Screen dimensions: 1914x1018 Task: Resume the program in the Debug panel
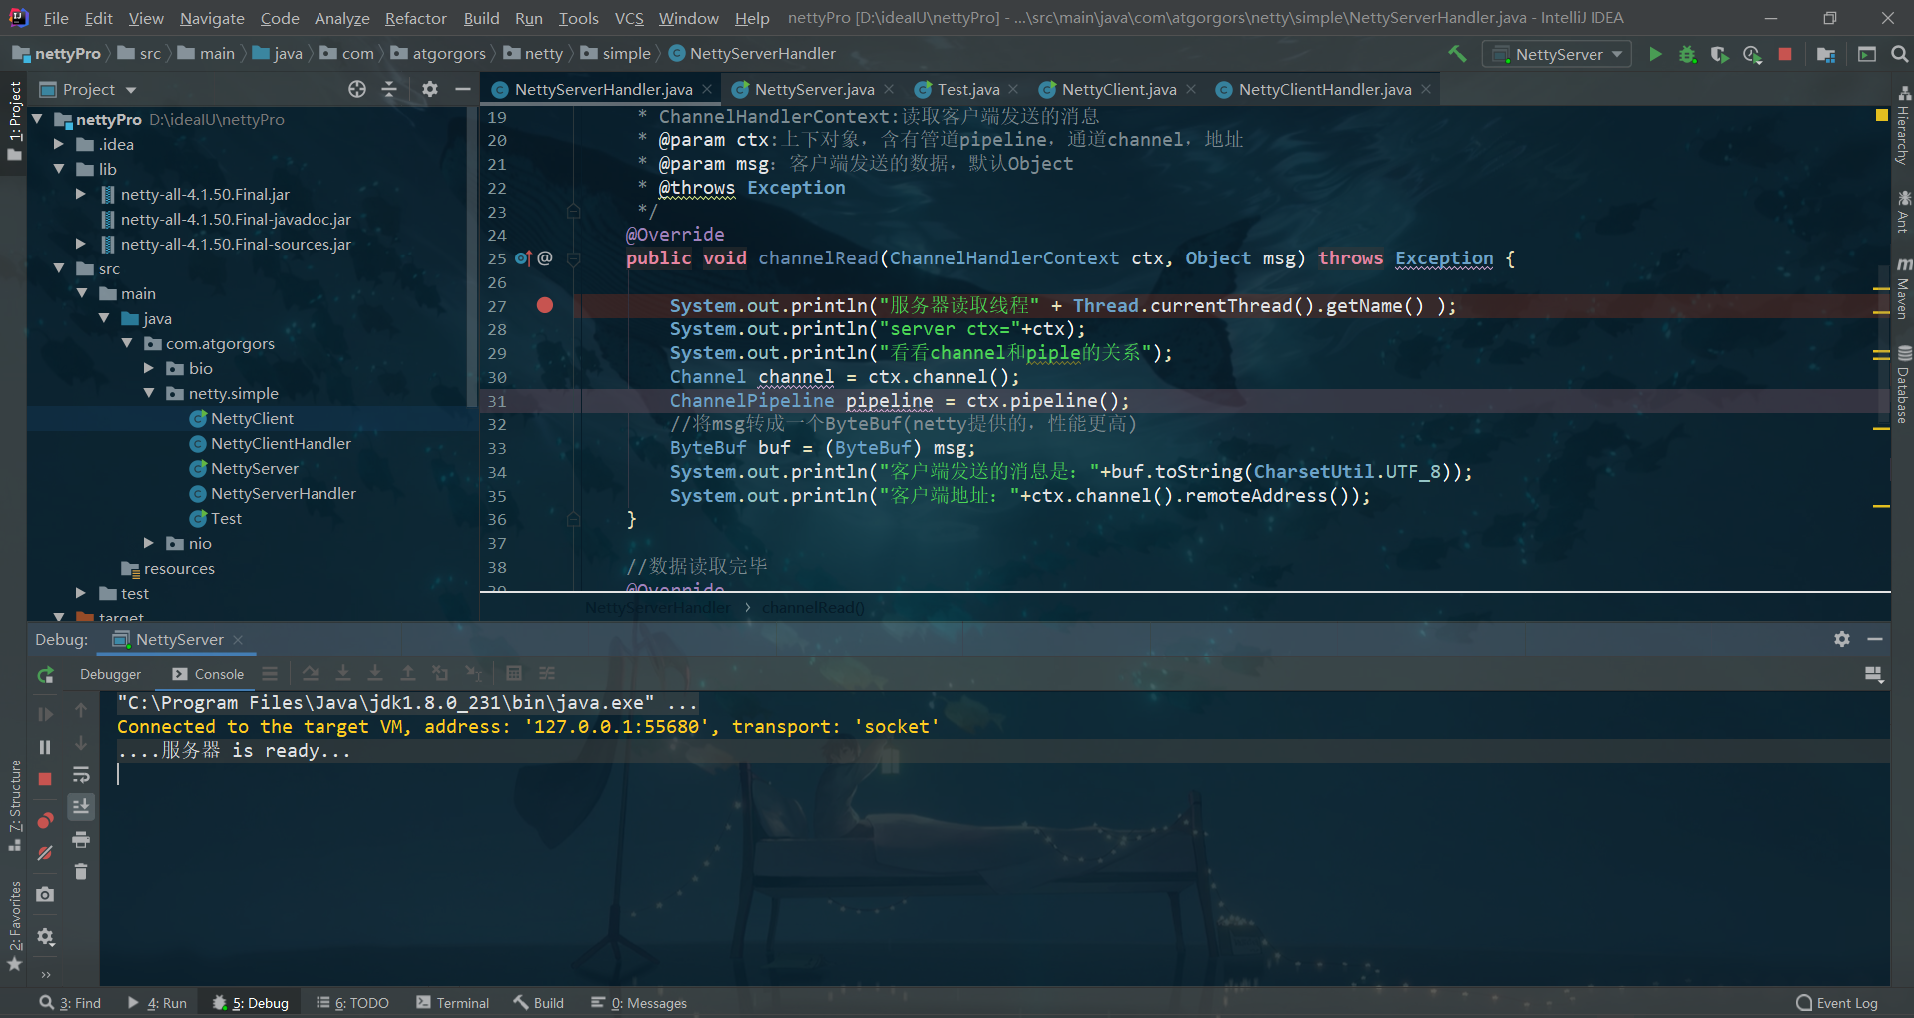coord(45,714)
